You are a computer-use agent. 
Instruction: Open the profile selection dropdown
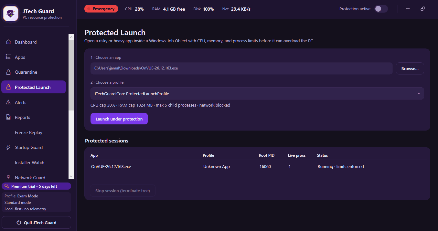tap(257, 93)
